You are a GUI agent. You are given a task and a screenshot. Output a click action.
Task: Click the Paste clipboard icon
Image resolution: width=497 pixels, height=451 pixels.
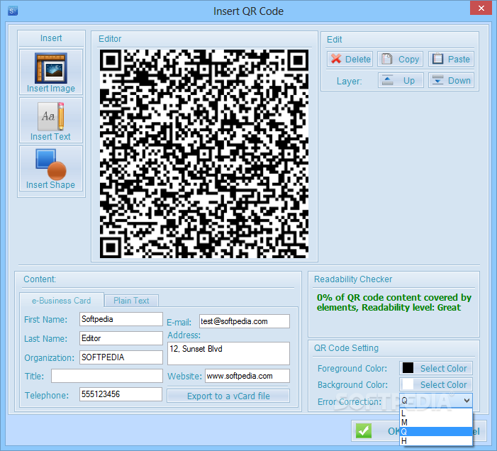point(437,59)
